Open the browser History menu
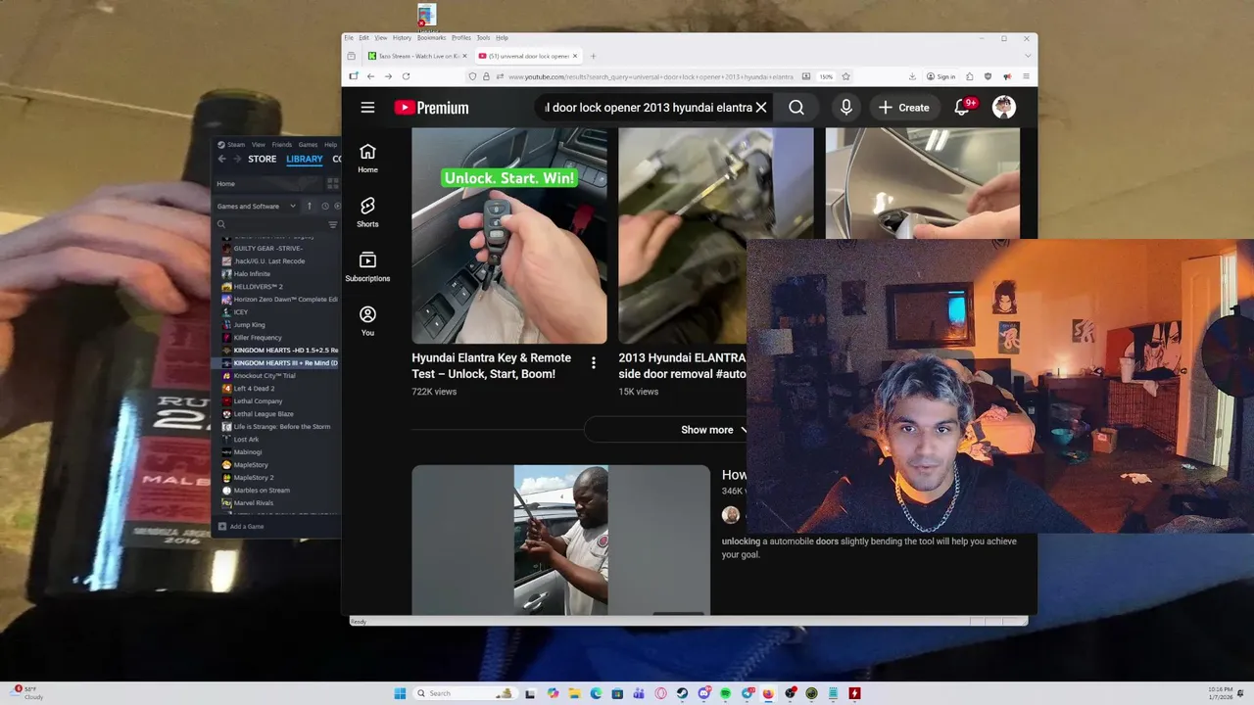Viewport: 1254px width, 705px height. click(x=402, y=37)
